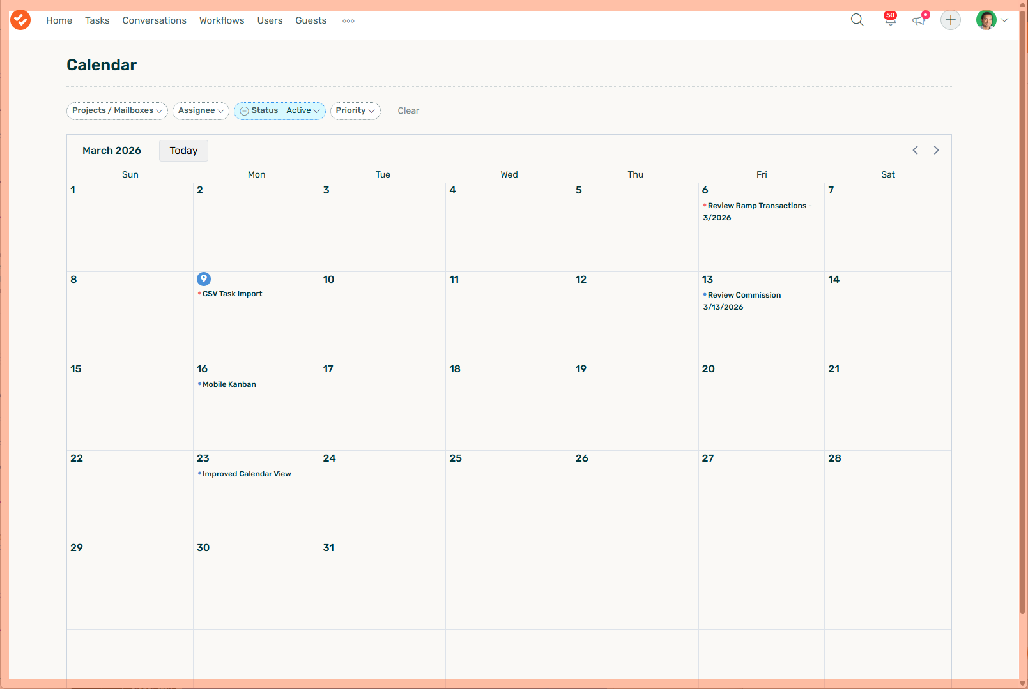Open the Priority filter dropdown
Viewport: 1028px width, 689px height.
(x=355, y=111)
